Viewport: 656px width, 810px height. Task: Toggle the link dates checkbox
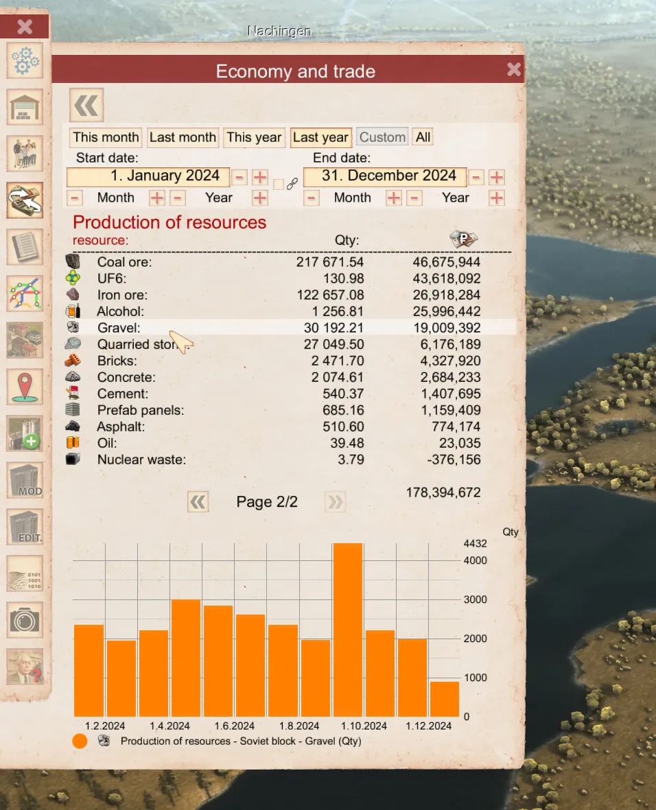(279, 184)
